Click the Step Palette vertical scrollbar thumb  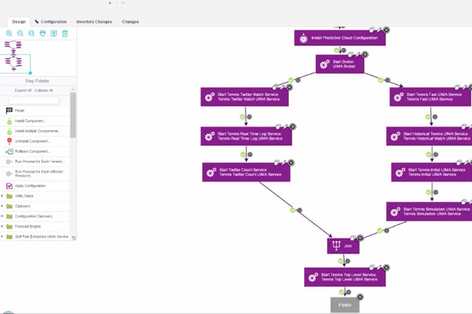click(73, 115)
